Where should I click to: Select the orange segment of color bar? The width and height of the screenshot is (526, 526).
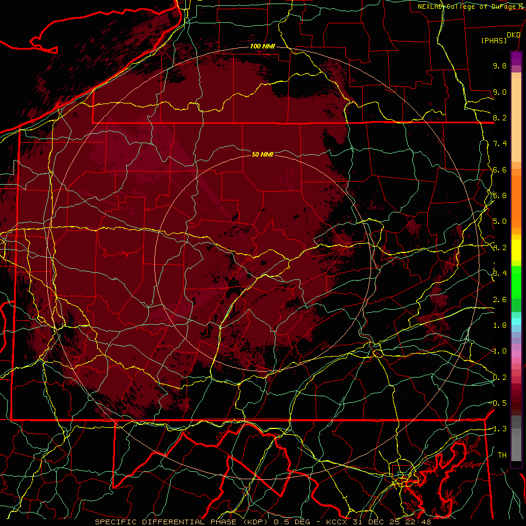516,202
